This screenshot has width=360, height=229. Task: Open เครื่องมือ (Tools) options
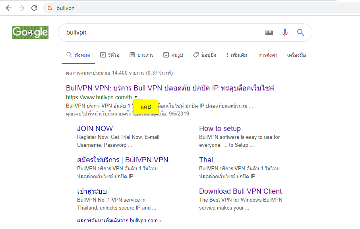tap(296, 55)
